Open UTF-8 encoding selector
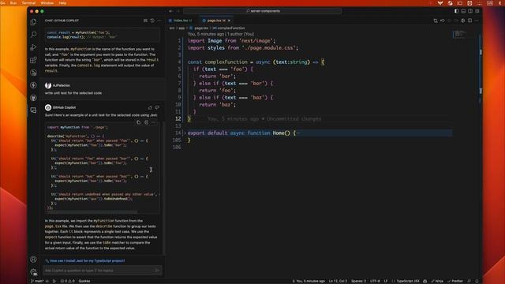505x284 pixels. point(375,281)
